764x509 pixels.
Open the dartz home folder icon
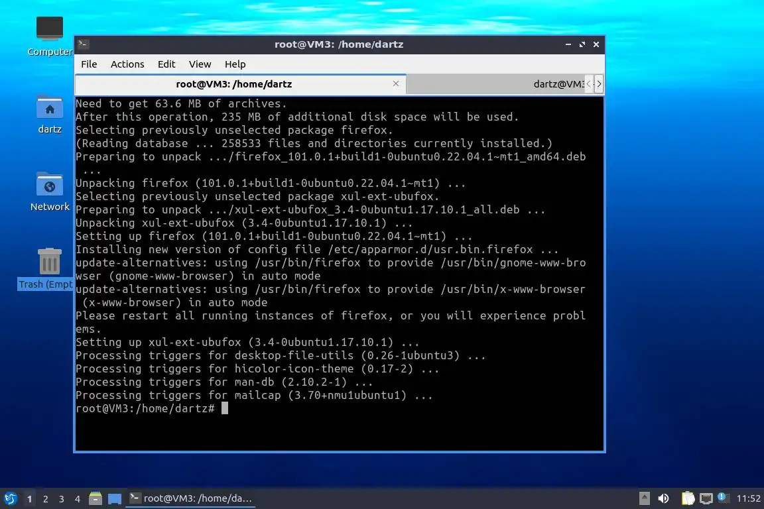point(50,115)
